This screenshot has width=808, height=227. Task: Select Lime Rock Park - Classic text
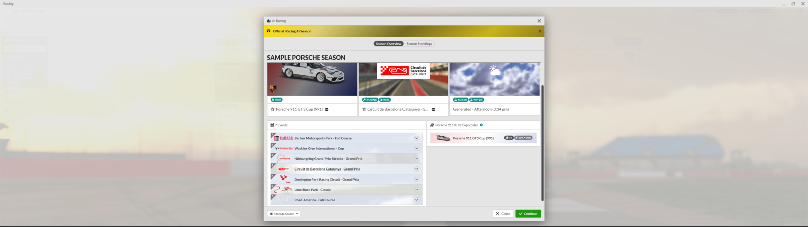coord(313,190)
